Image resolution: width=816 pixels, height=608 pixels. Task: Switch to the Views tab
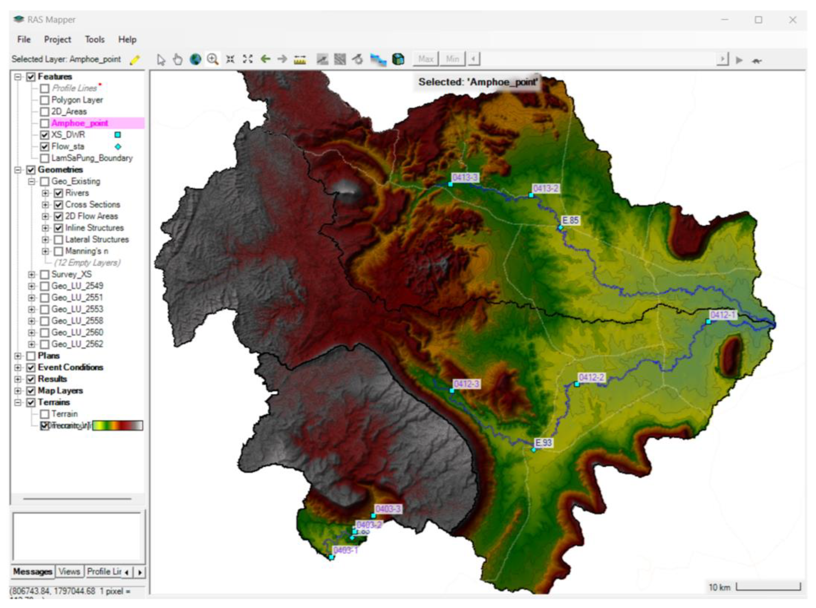pos(69,572)
